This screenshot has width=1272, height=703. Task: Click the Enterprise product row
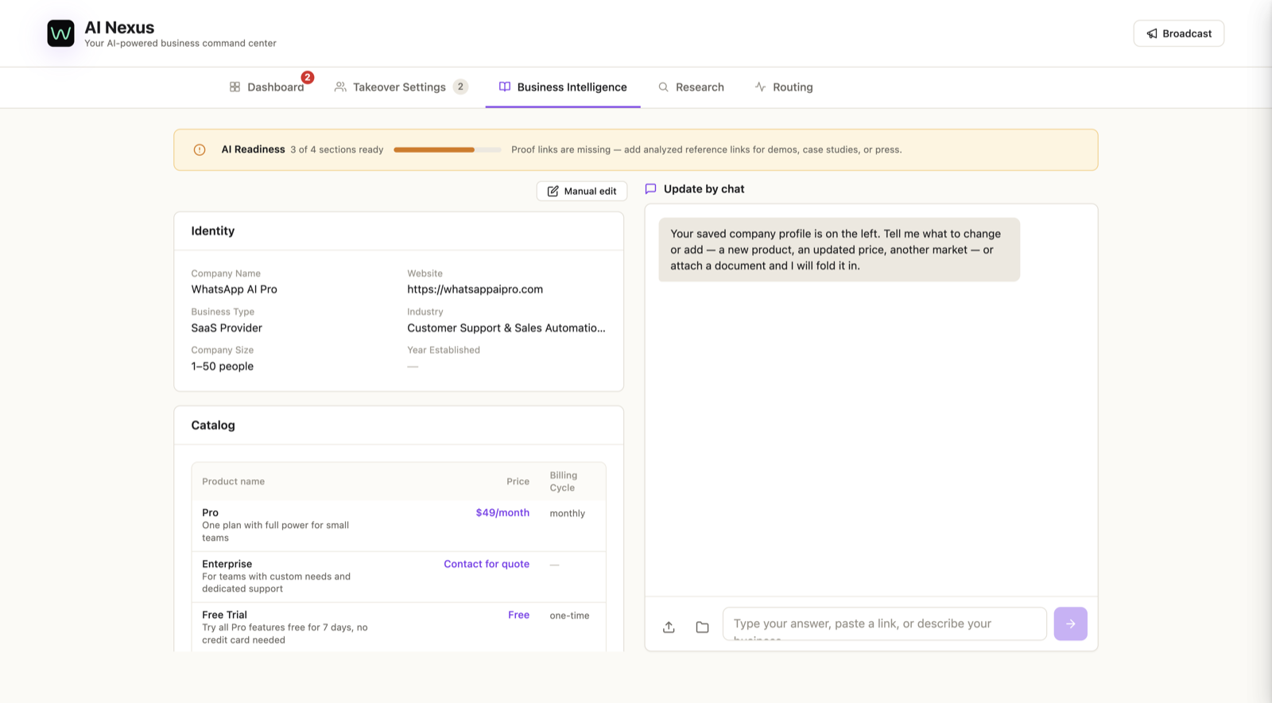[398, 577]
